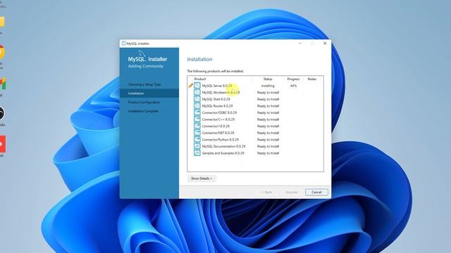The height and width of the screenshot is (253, 451).
Task: Select the 'Connector/NET 8.0.29' row name
Action: [218, 133]
